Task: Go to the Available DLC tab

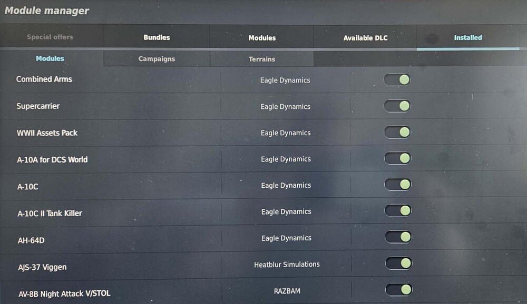Action: tap(365, 38)
